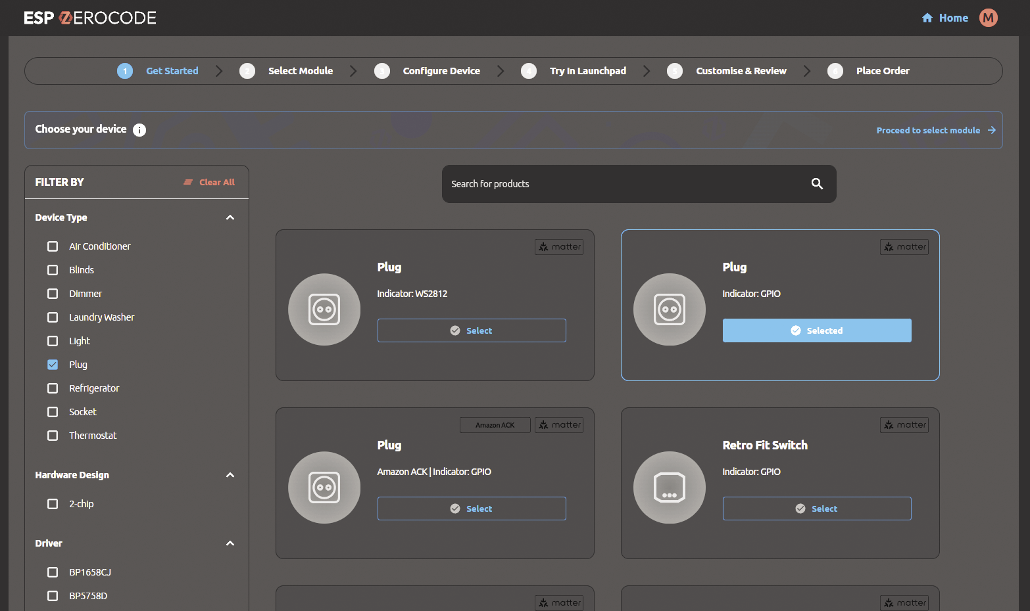
Task: Click step 1 circle in progress bar
Action: pos(125,71)
